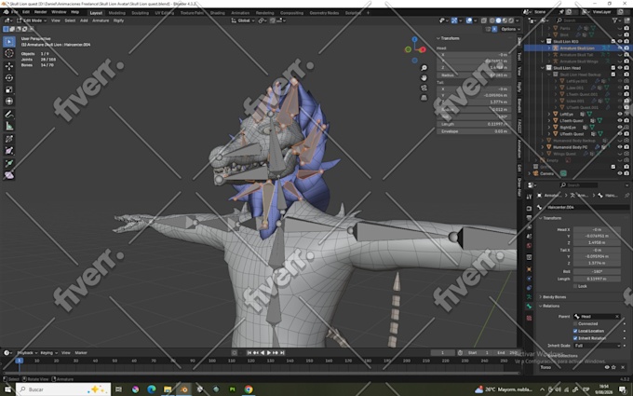633x396 pixels.
Task: Select the Transform tool
Action: tap(9, 101)
